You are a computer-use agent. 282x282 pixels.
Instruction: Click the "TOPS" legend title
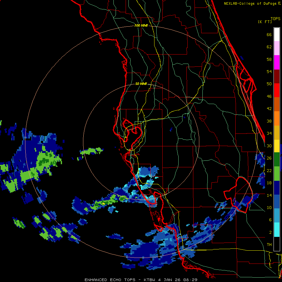pos(275,19)
